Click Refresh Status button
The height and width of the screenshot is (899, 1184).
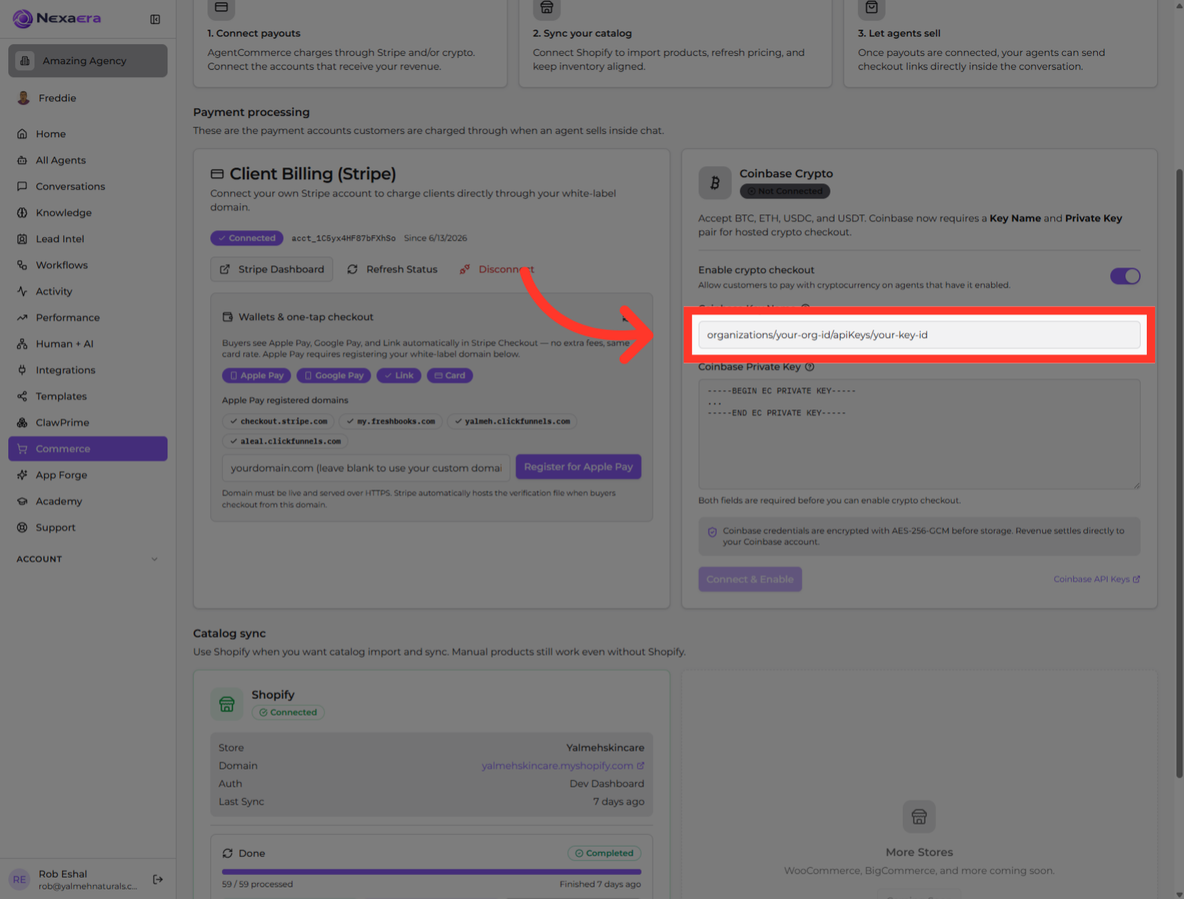[392, 269]
